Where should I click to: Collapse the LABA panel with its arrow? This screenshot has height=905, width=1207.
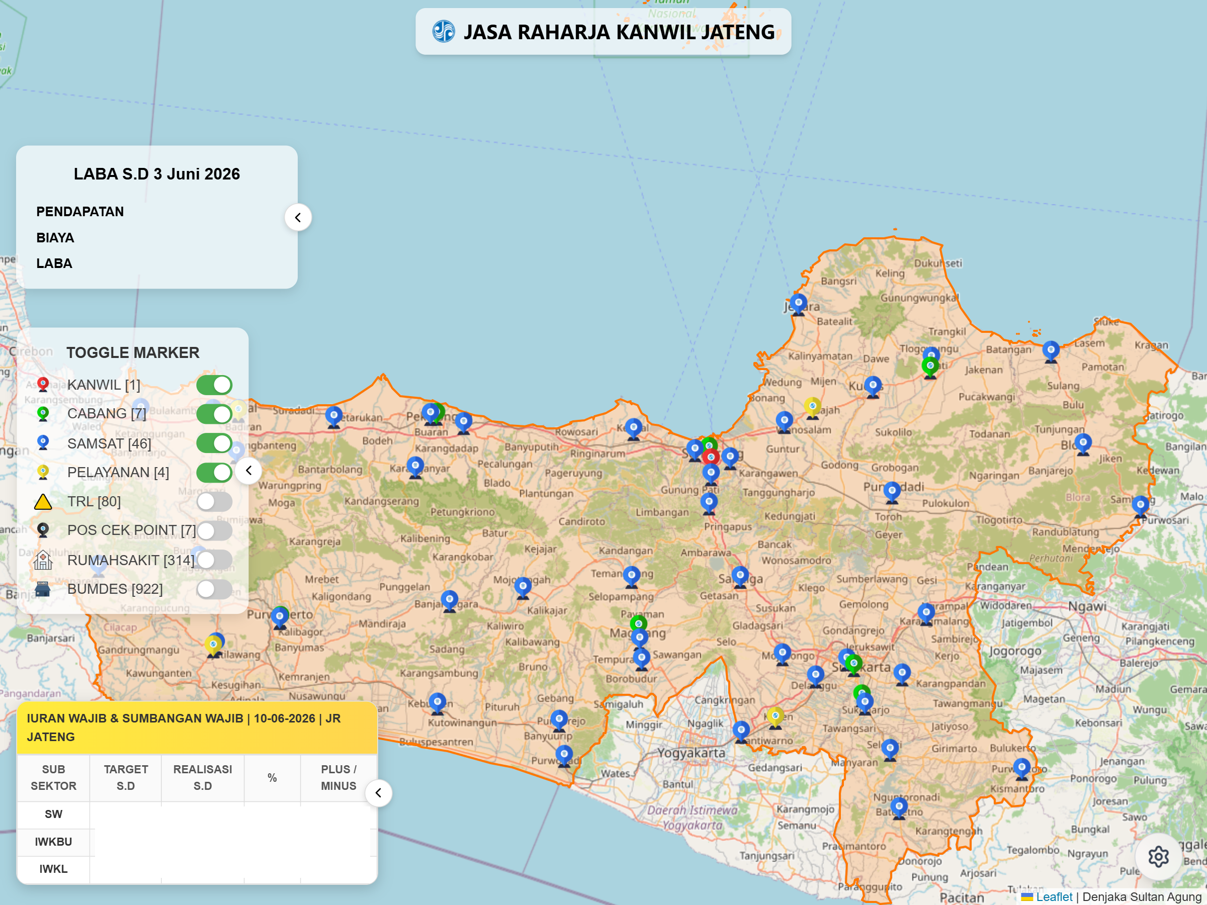298,218
